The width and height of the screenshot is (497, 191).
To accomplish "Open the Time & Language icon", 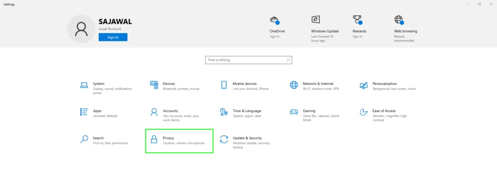I will (x=224, y=112).
